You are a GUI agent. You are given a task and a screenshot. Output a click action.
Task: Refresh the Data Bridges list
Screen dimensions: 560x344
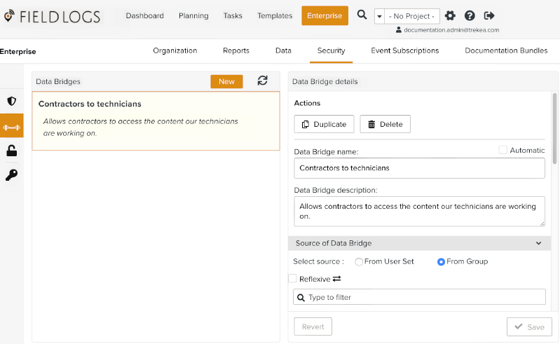tap(262, 81)
